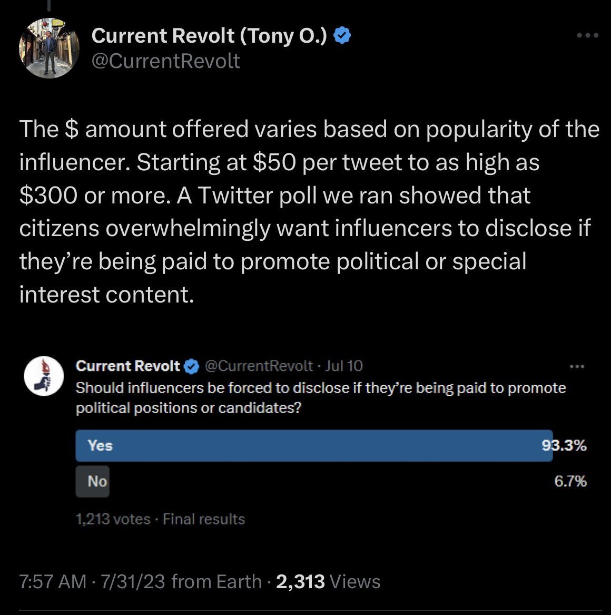View the 2,313 Views analytics
The image size is (611, 615).
coord(328,582)
